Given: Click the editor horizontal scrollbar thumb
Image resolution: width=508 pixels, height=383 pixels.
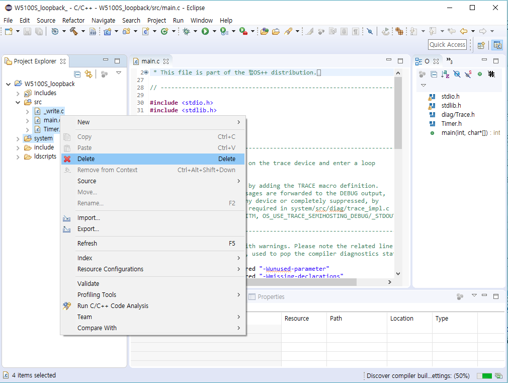Looking at the screenshot, I should 301,282.
